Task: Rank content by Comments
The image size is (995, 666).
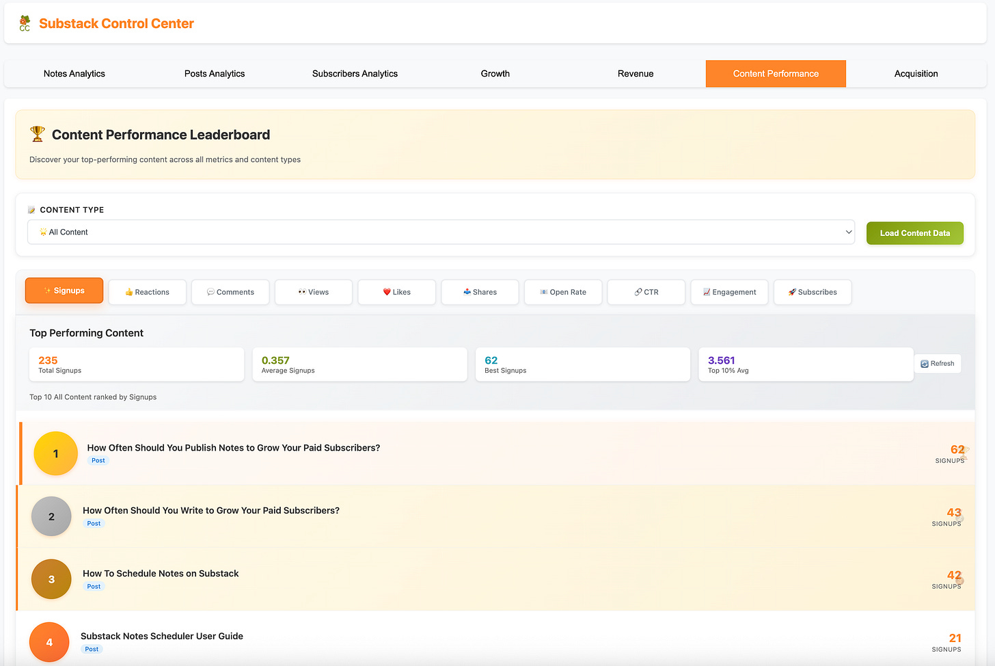Action: [x=230, y=292]
